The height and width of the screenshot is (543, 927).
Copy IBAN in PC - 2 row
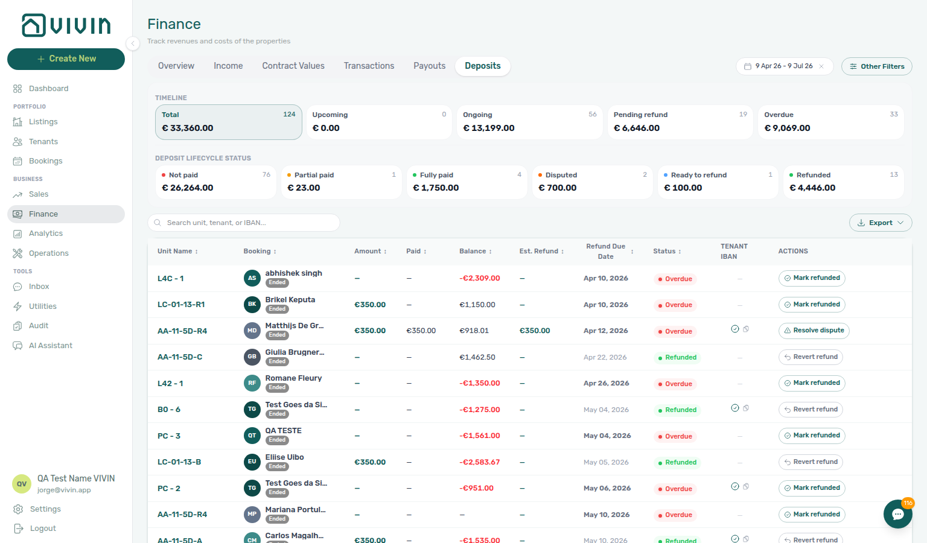point(746,487)
